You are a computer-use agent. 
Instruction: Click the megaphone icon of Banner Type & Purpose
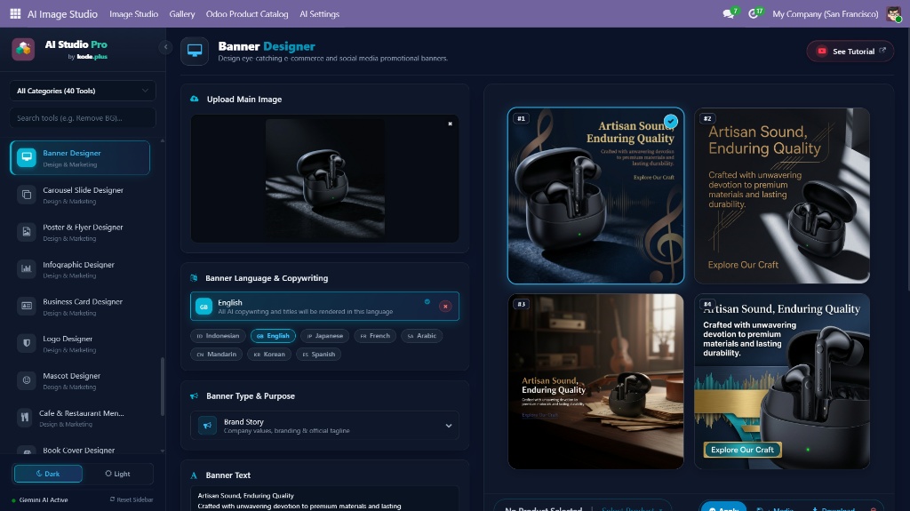[x=194, y=396]
